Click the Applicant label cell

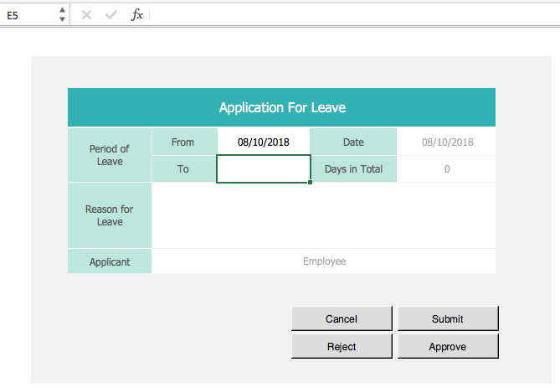pos(110,261)
